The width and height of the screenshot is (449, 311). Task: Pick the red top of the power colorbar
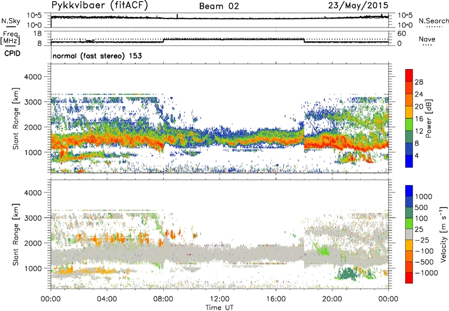click(x=409, y=75)
